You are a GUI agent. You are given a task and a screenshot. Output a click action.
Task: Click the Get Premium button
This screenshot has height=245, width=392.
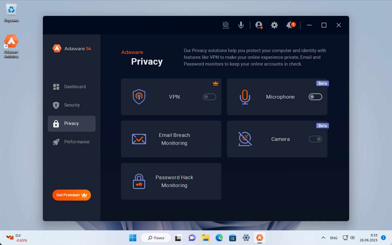(x=72, y=195)
